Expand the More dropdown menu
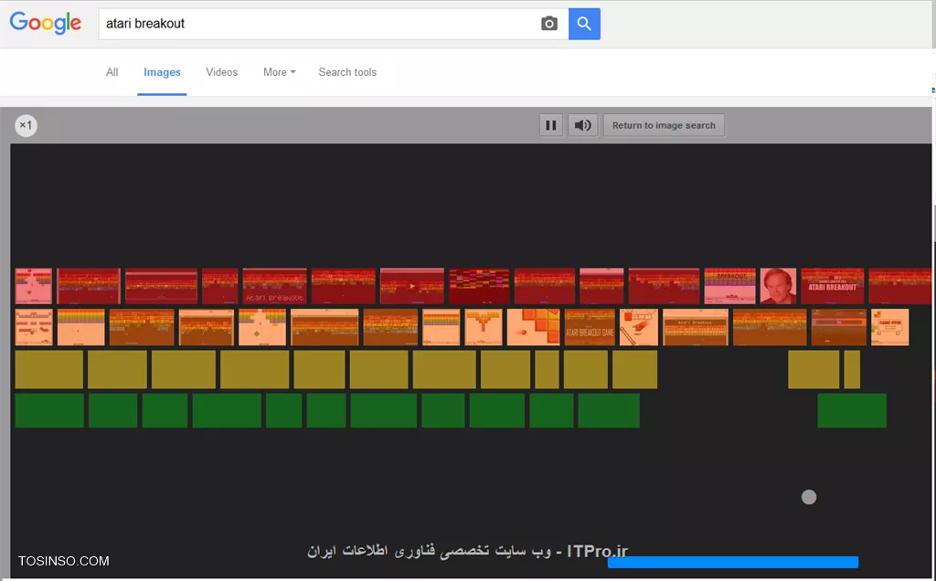The height and width of the screenshot is (581, 936). point(280,72)
